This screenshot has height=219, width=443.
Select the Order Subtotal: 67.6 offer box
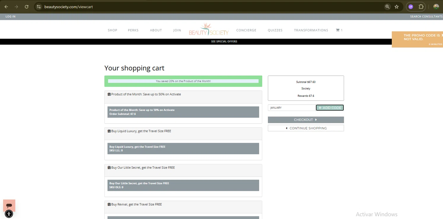183,112
